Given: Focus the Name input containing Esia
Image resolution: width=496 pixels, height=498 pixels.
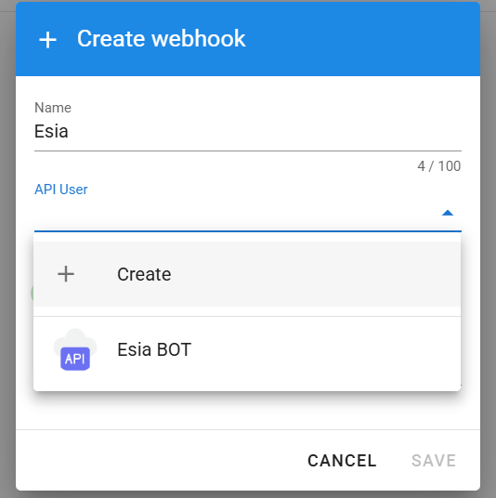Looking at the screenshot, I should pos(248,131).
